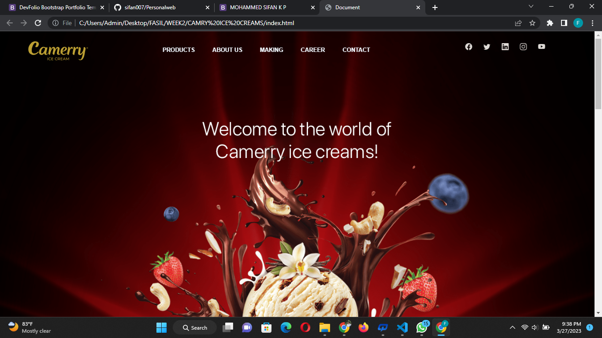Open the CONTACT navigation link

356,50
